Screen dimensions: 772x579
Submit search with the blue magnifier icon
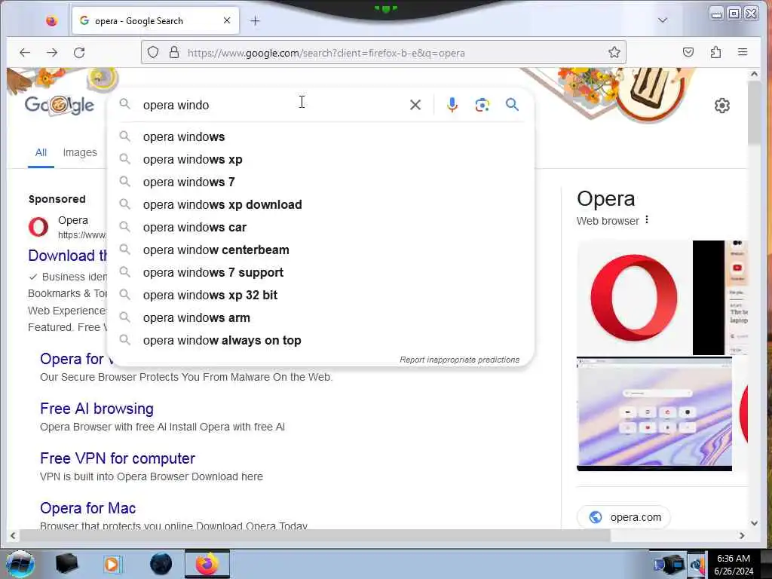[512, 104]
